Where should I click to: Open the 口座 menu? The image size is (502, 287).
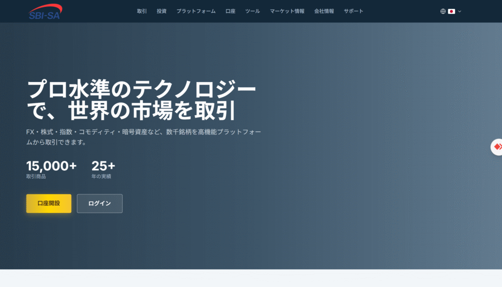(230, 11)
